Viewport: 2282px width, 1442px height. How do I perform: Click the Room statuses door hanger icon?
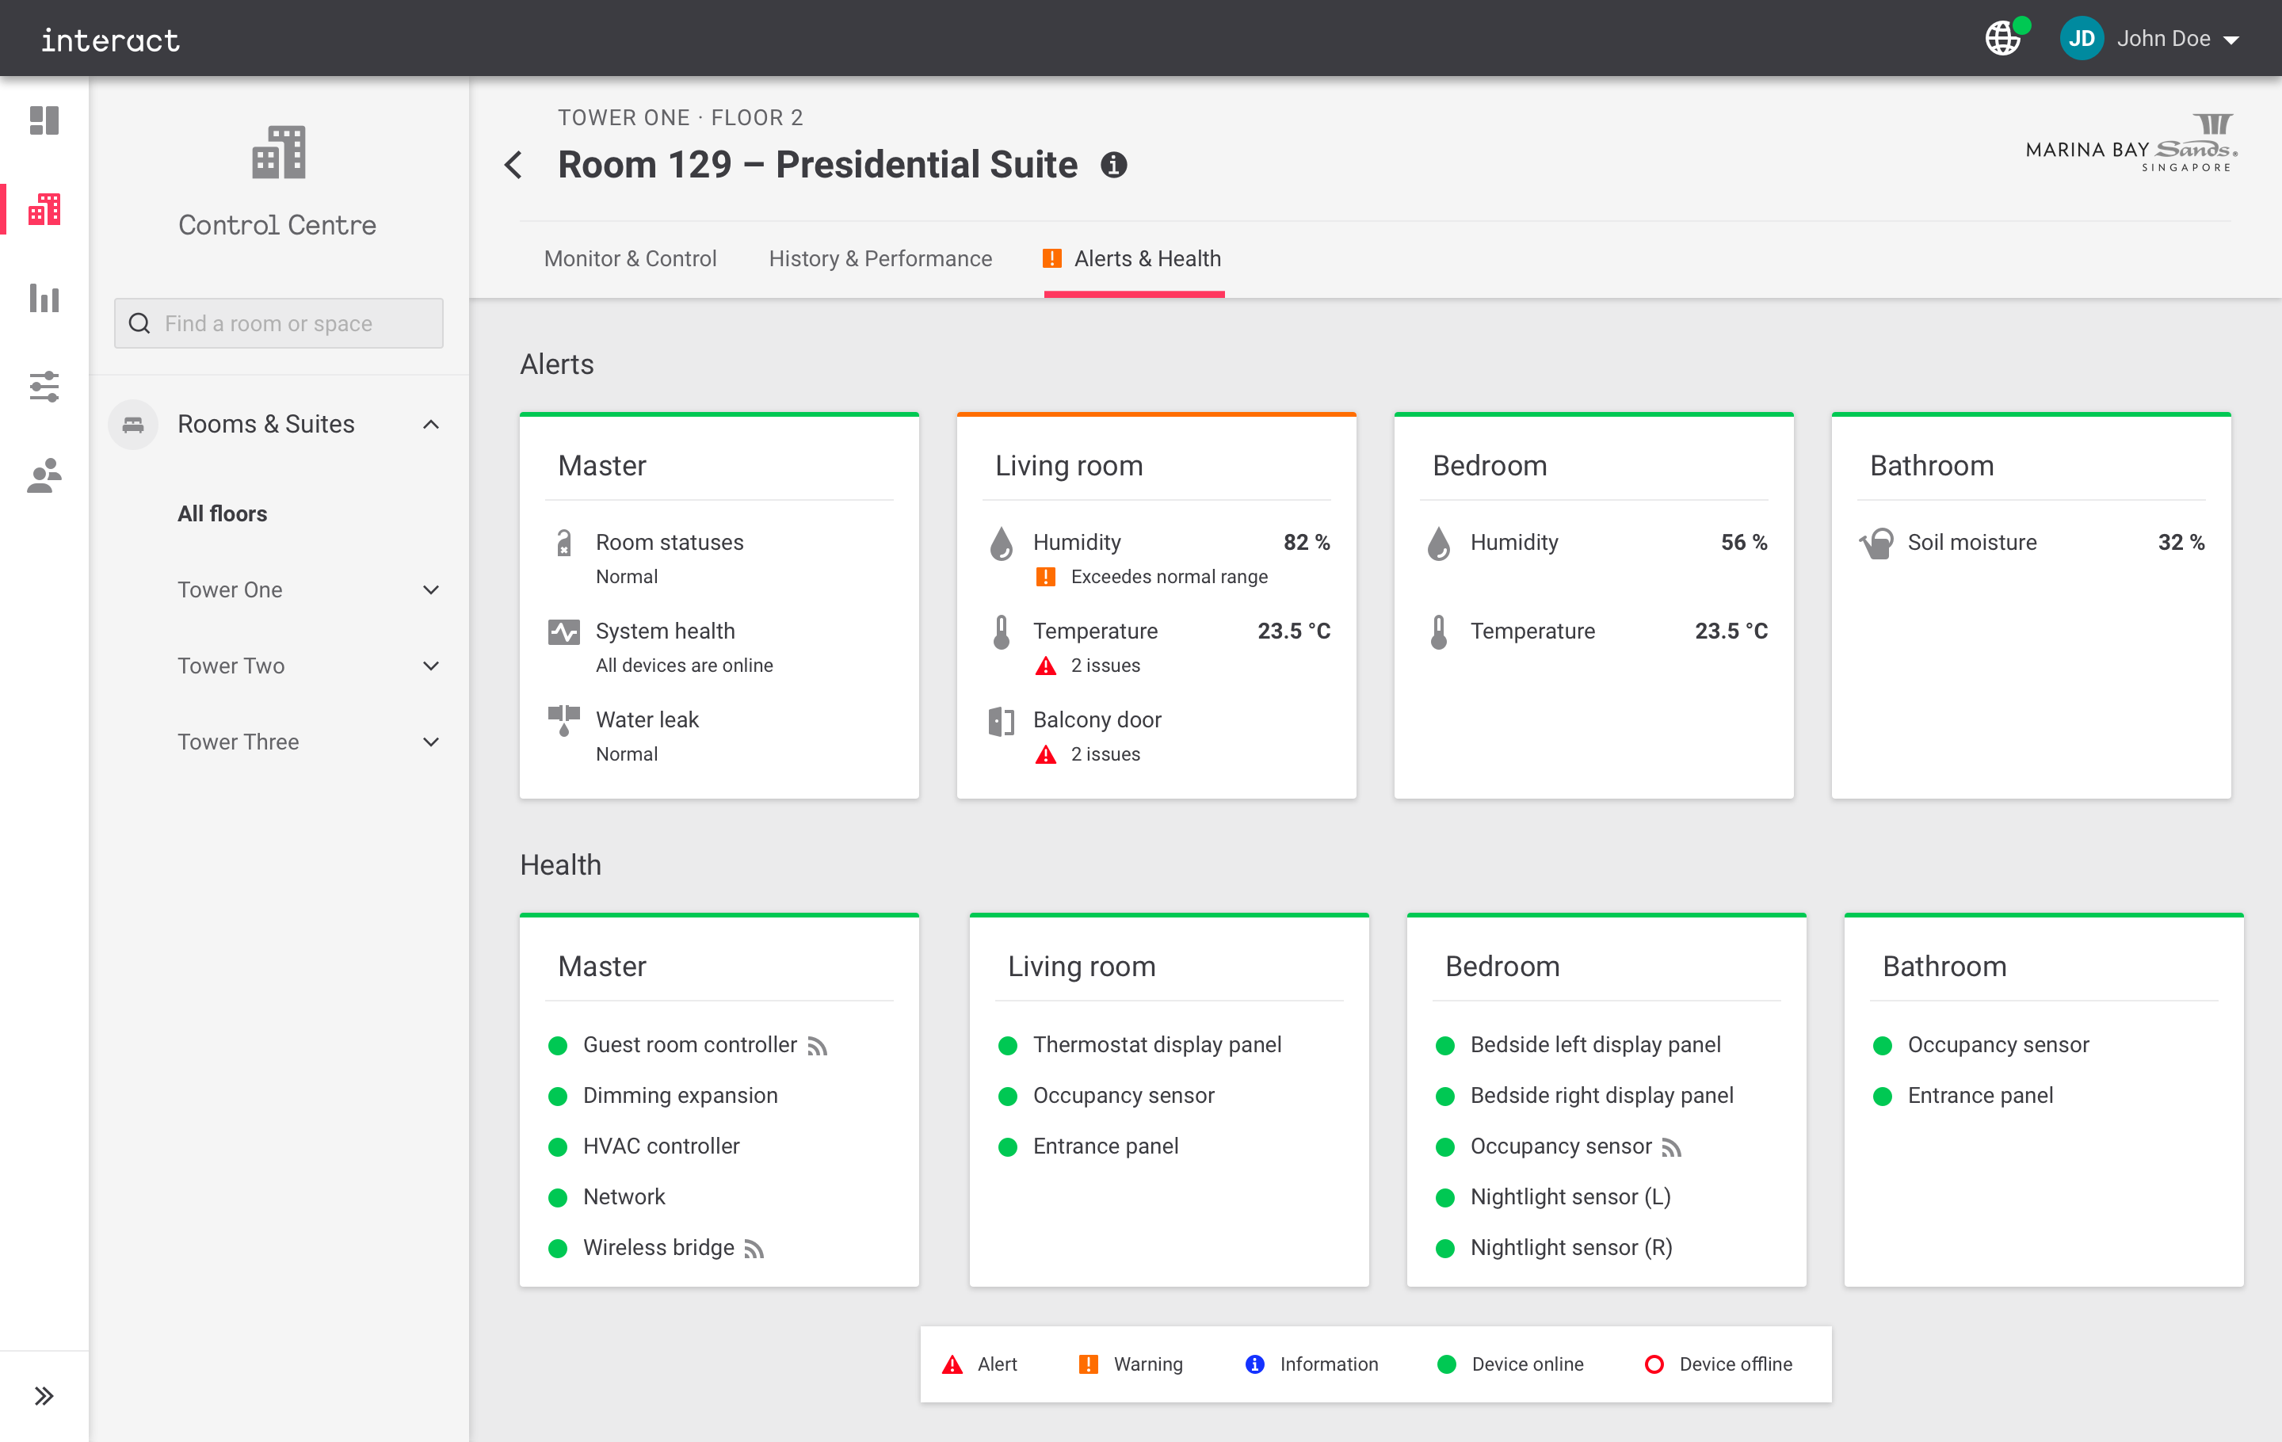tap(564, 542)
